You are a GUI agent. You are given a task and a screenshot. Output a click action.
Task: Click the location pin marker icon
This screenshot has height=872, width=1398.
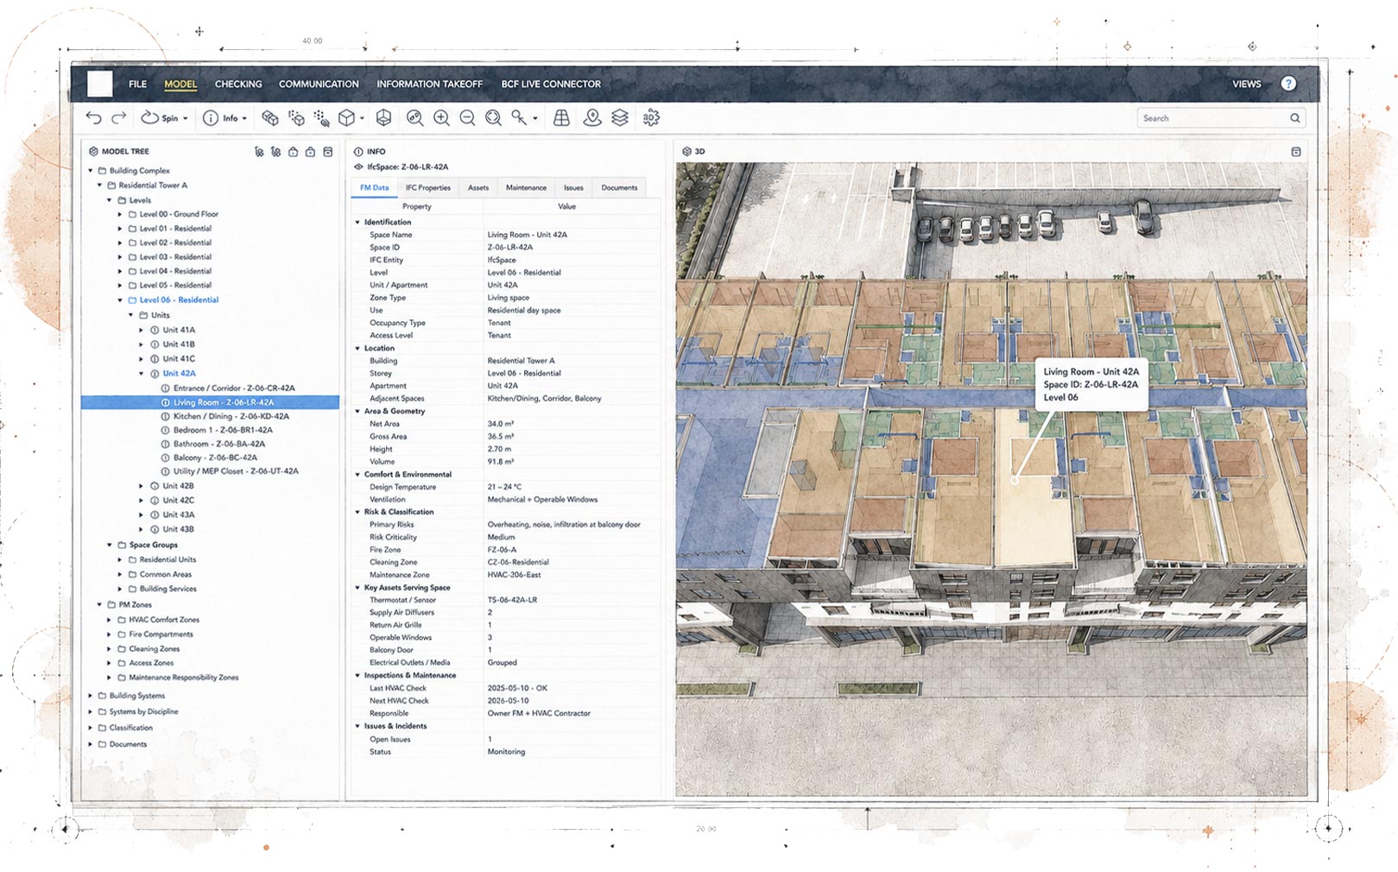point(592,118)
